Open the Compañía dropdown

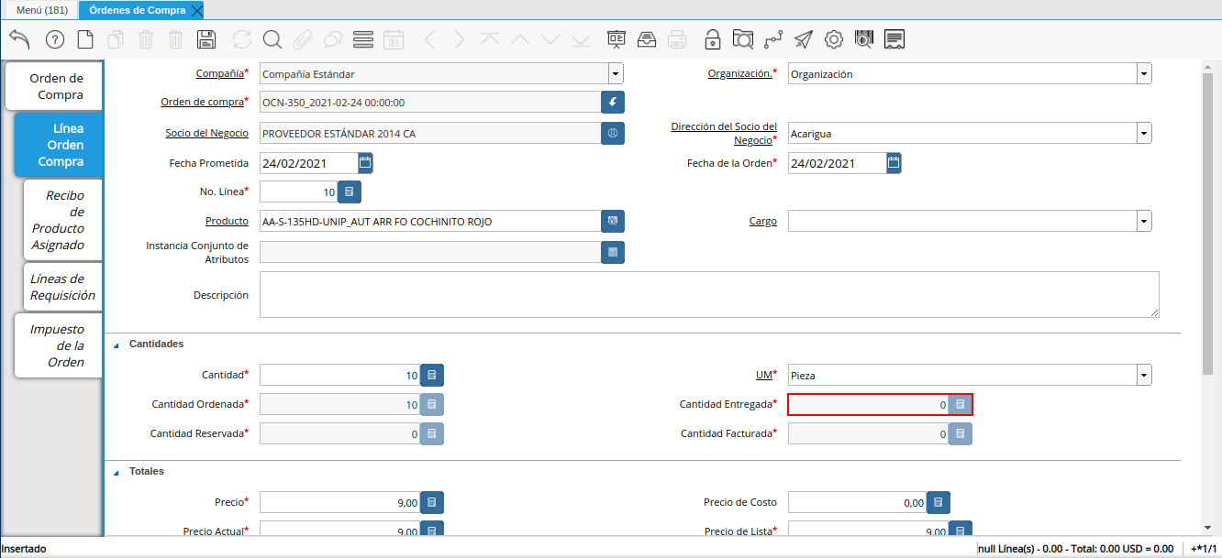616,74
